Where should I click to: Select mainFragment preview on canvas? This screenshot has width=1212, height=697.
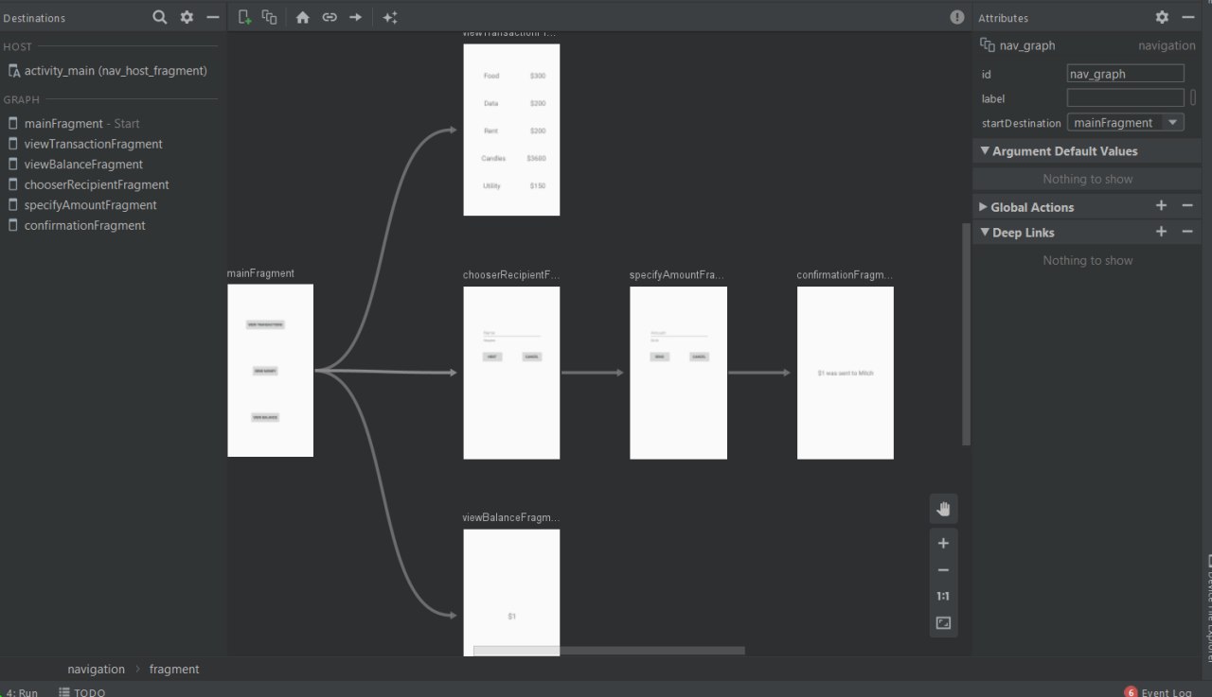coord(270,371)
